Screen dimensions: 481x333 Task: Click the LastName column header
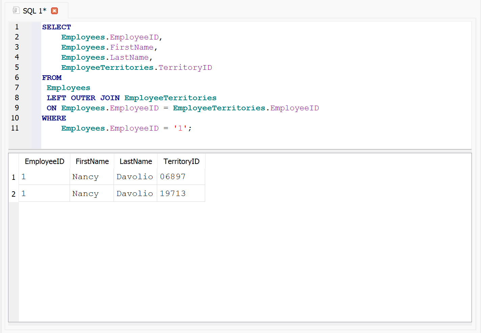coord(136,161)
